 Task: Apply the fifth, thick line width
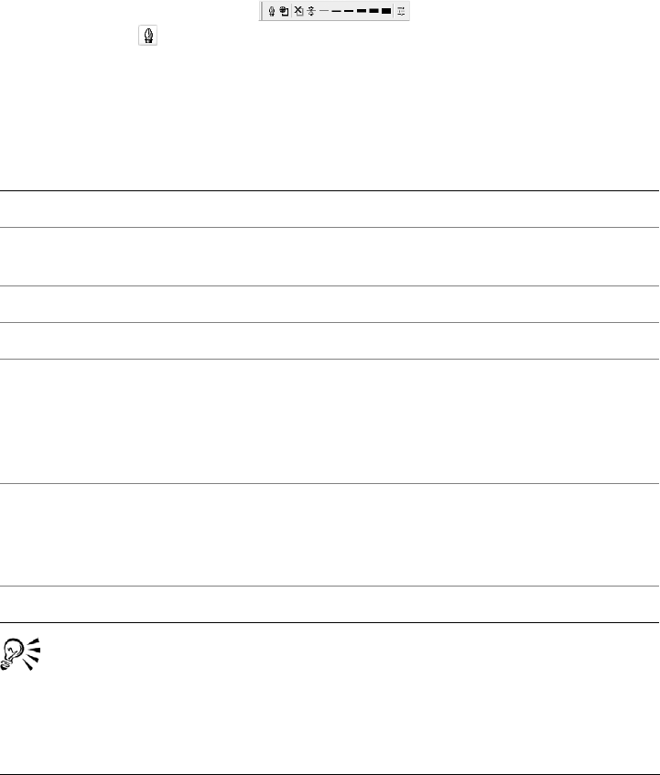pos(373,11)
